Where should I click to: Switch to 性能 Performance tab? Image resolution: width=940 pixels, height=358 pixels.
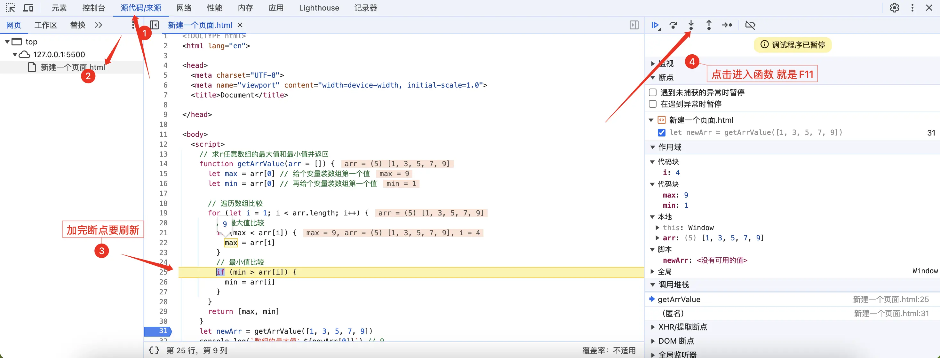pos(215,8)
